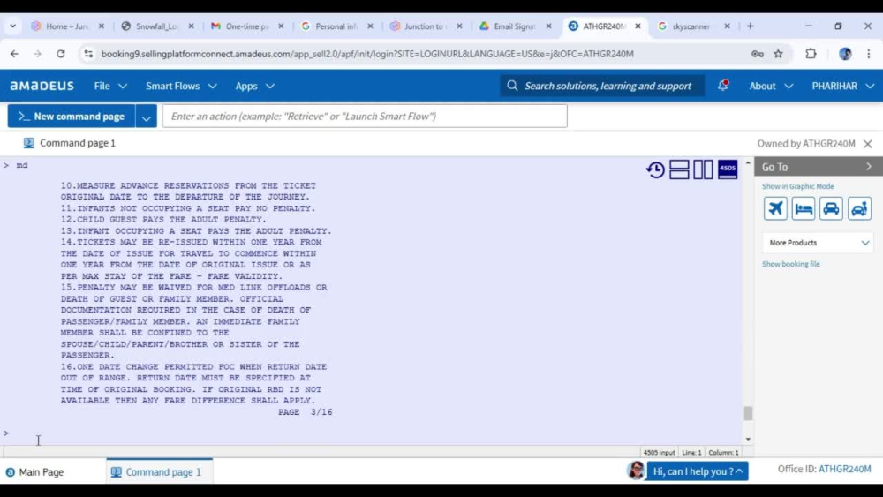The image size is (883, 497).
Task: Open the Chrome three-dot menu
Action: click(x=868, y=54)
